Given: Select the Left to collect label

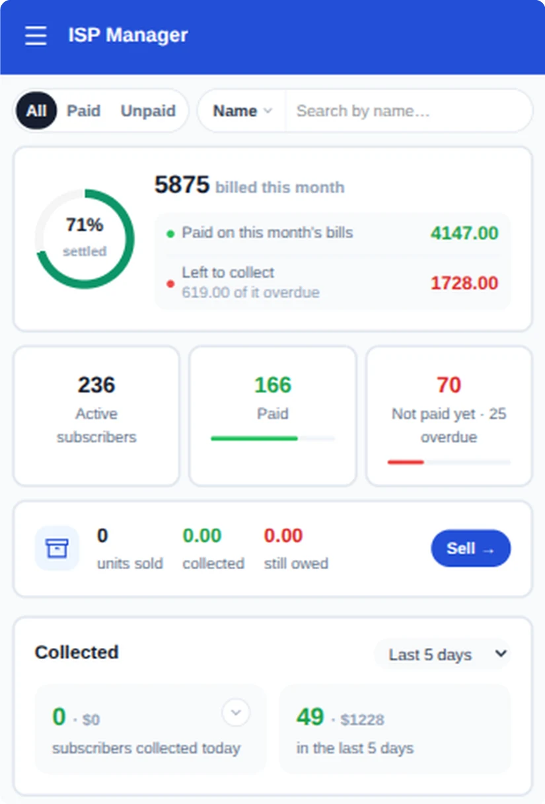Looking at the screenshot, I should tap(228, 272).
